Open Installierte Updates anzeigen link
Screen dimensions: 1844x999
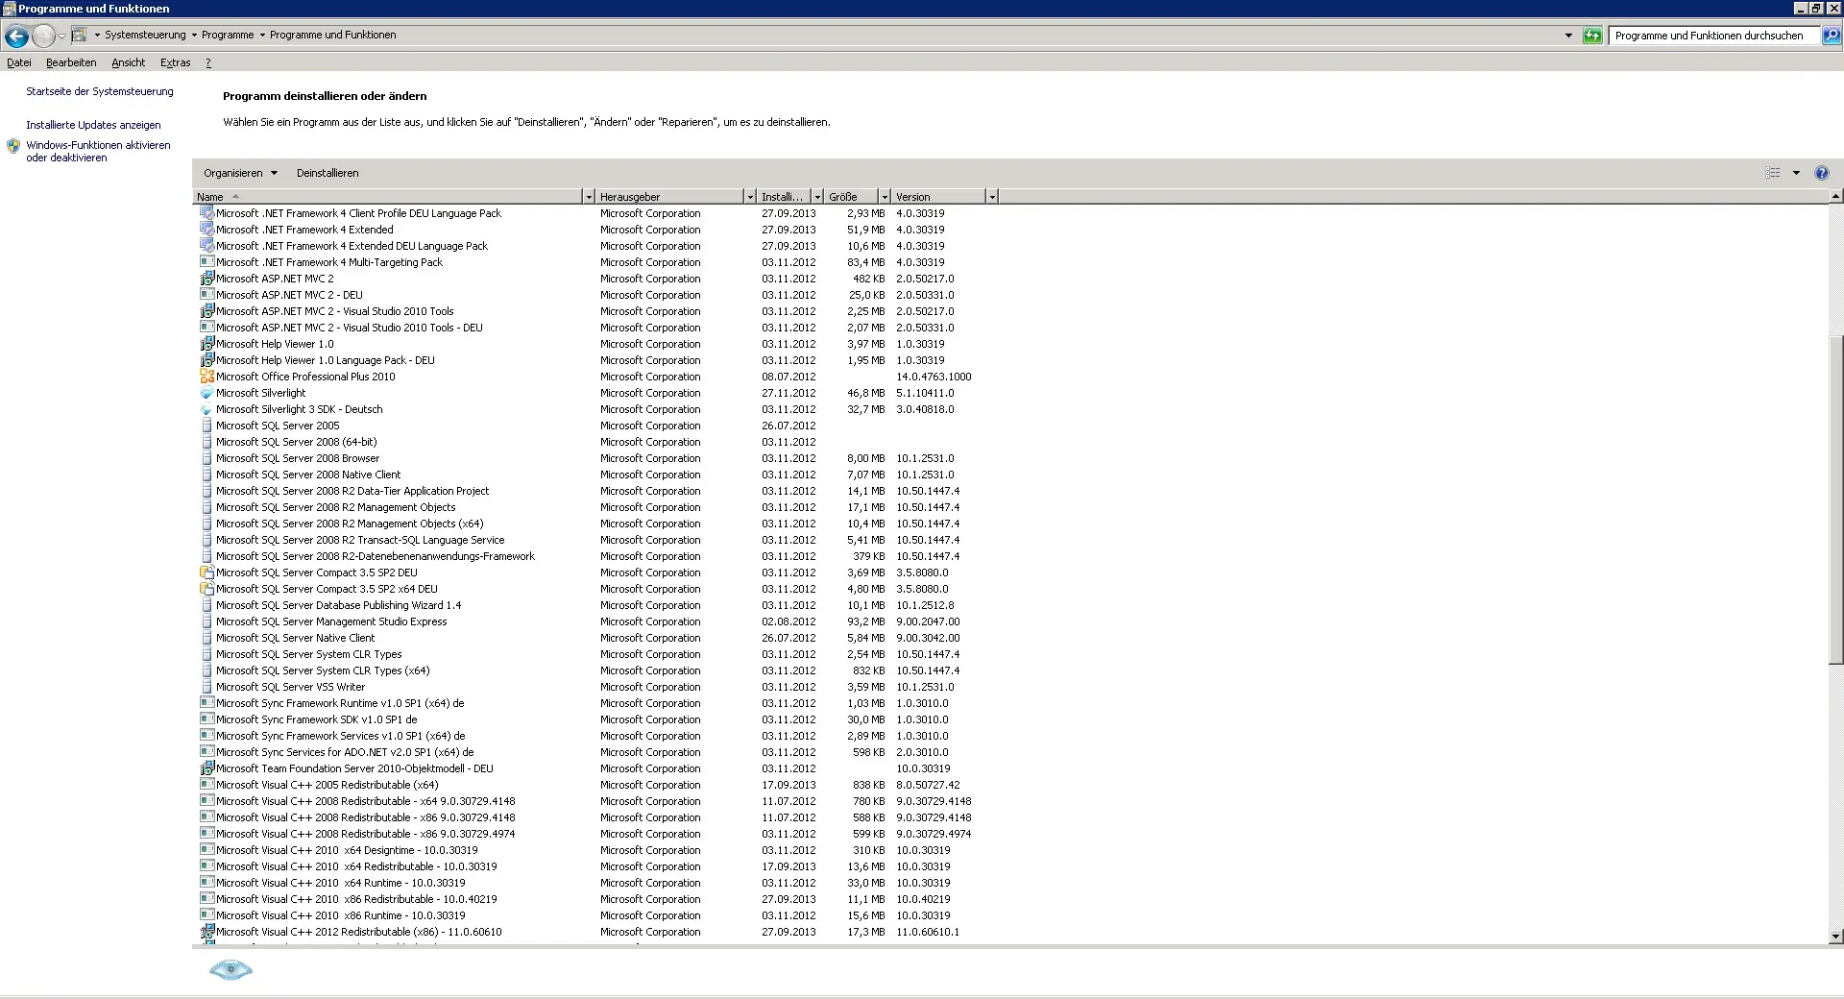coord(93,125)
